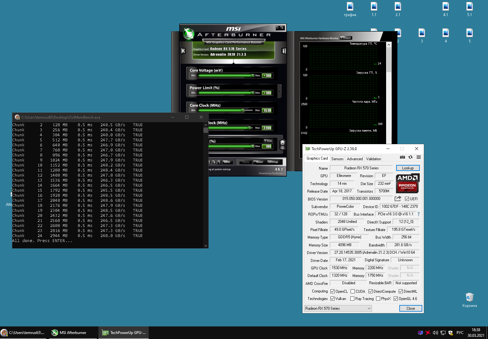Switch to the Advanced tab in GPU-Z
488x339 pixels.
[x=355, y=159]
